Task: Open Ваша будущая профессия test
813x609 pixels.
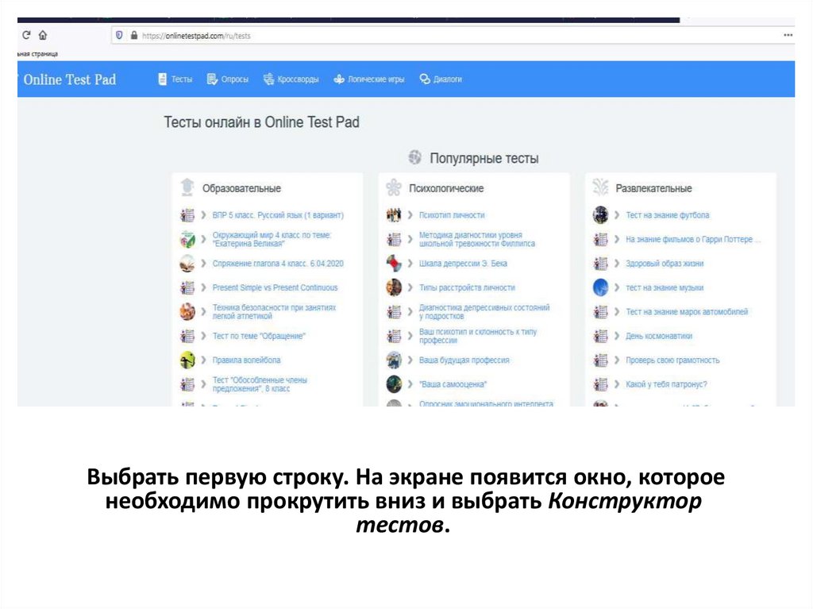Action: (464, 360)
